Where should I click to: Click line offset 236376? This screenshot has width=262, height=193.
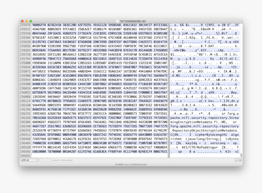(25, 130)
